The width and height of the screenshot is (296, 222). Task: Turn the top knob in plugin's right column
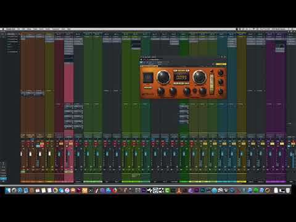tap(221, 72)
